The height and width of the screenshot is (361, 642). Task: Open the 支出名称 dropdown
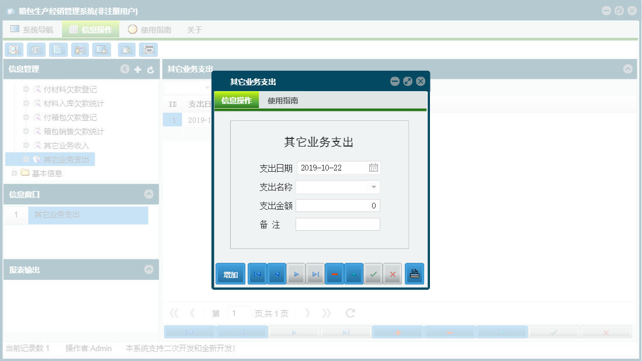pyautogui.click(x=374, y=186)
